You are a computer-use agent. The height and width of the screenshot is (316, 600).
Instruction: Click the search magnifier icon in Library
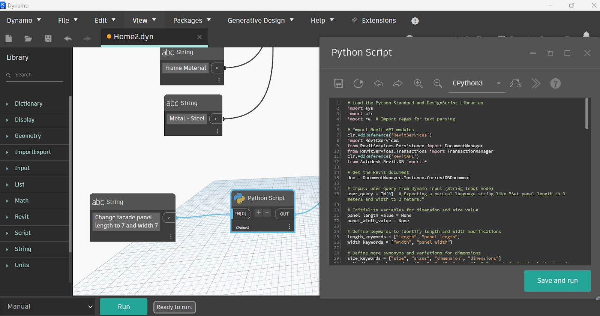(x=8, y=75)
